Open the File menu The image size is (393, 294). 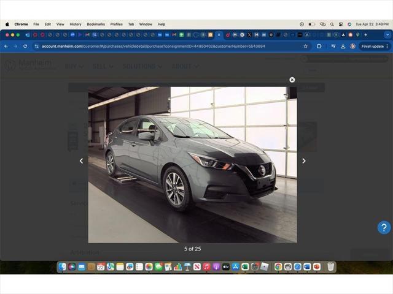[x=36, y=24]
